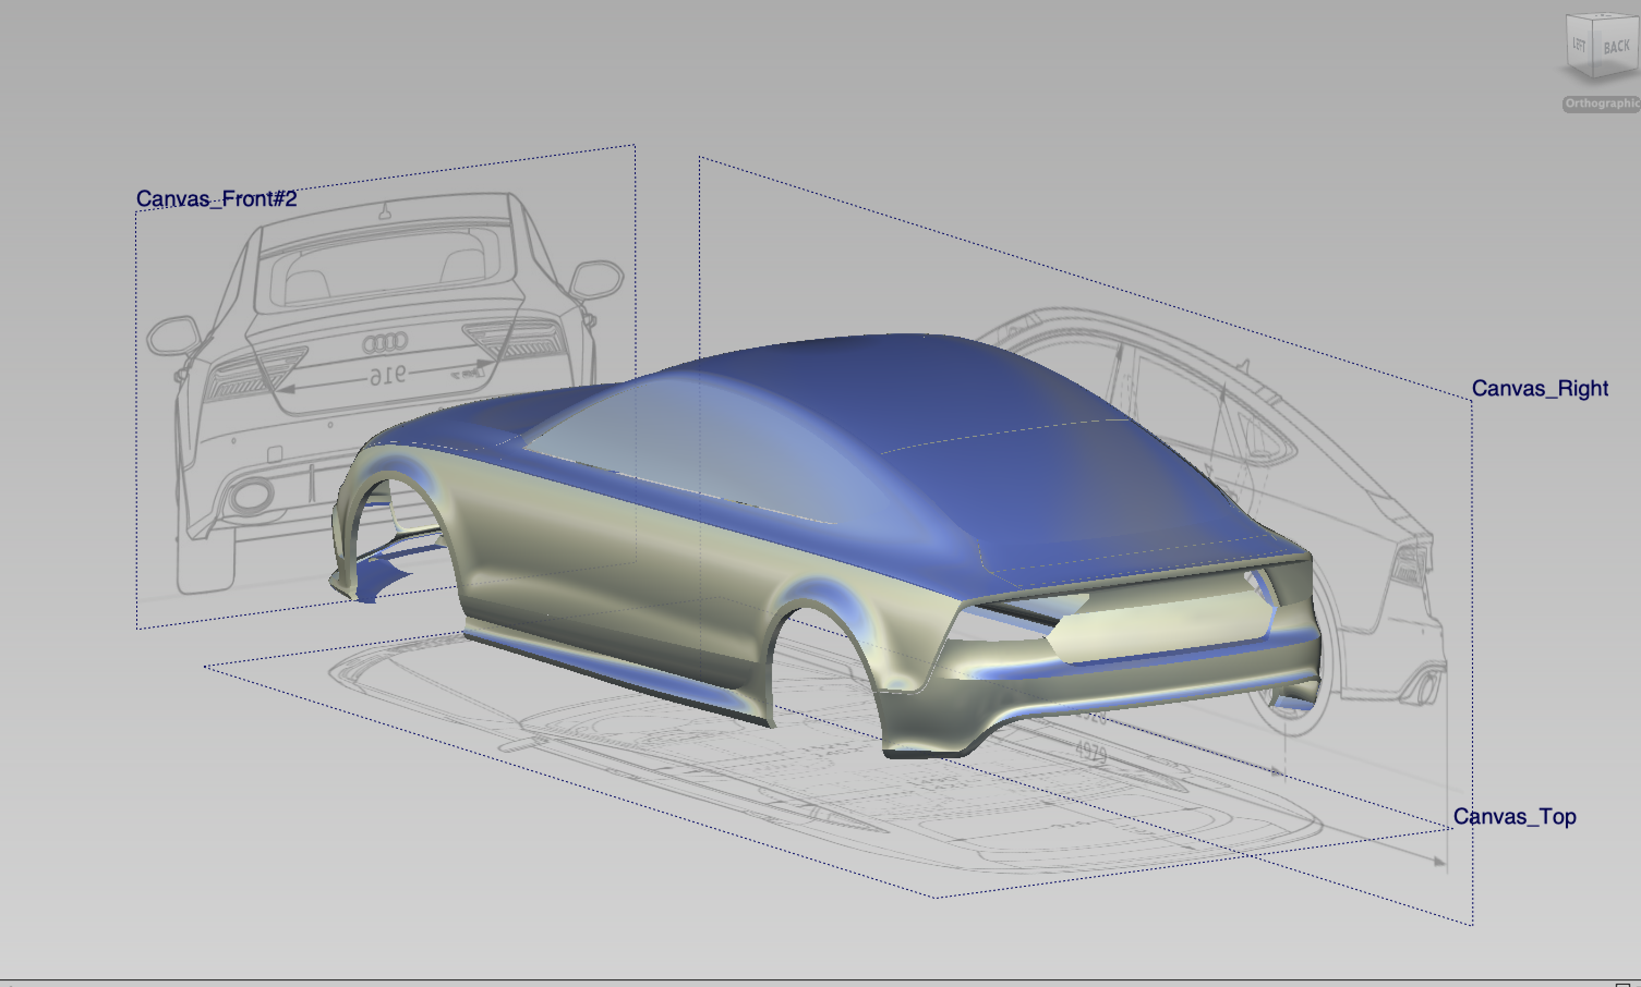1641x987 pixels.
Task: Click the 916 dimension text in the rear-view canvas
Action: click(x=388, y=376)
